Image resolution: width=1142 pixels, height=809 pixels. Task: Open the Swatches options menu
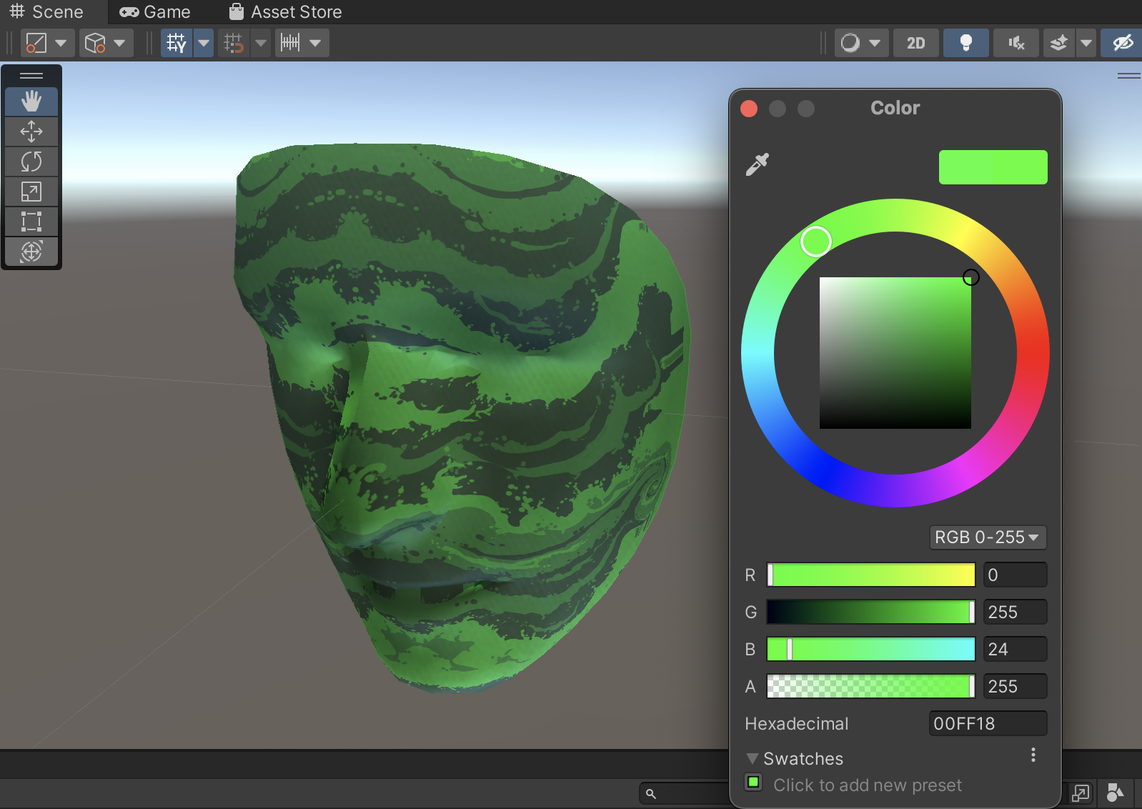1033,755
